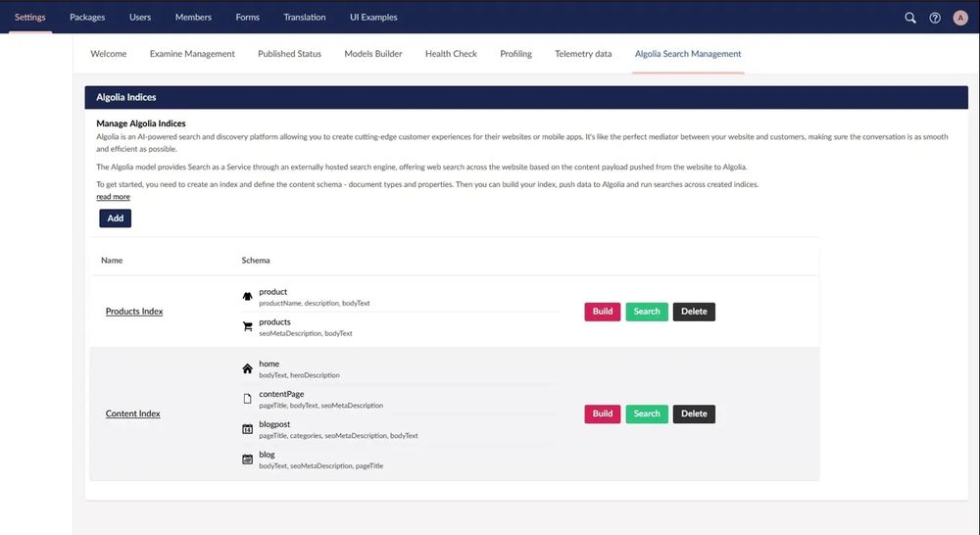The height and width of the screenshot is (535, 980).
Task: Click the blogpost calendar icon
Action: [x=248, y=429]
